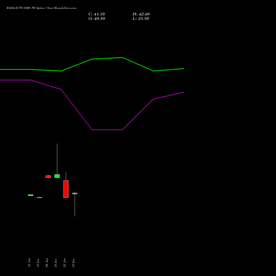Click the 23 Jan date axis label
Viewport: 276px width, 276px height.
point(73,263)
